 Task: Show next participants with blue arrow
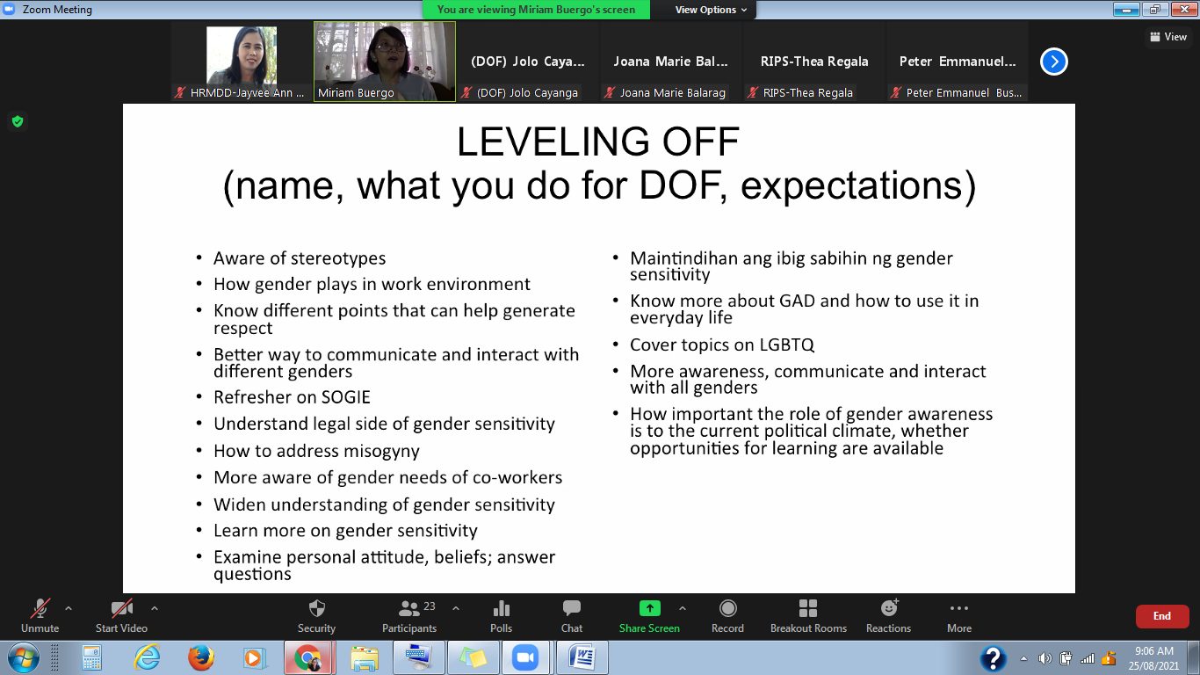1054,62
